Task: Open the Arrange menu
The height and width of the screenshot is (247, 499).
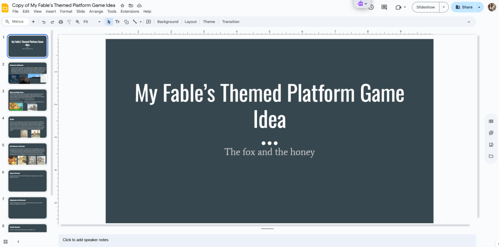Action: (96, 11)
